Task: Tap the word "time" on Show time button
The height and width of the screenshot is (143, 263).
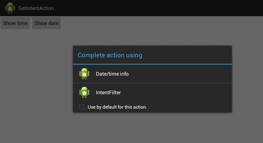Action: click(x=22, y=23)
